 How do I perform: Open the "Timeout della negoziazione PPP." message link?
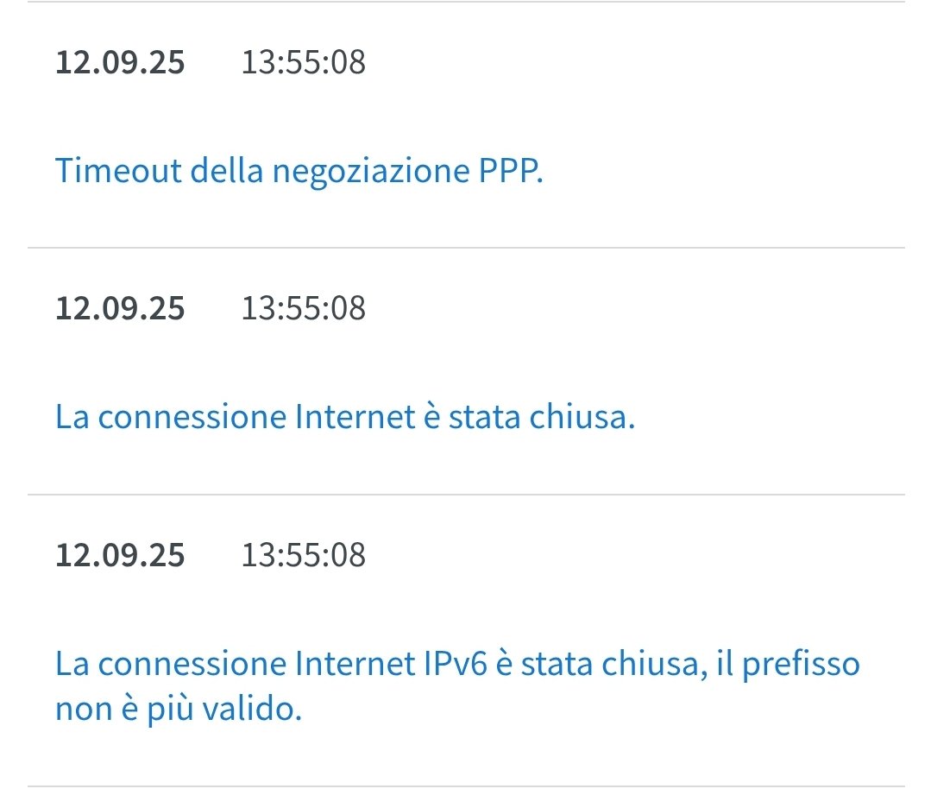click(299, 171)
